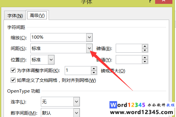This screenshot has height=117, width=176.
Task: Increase 磅值(Y) position value with up arrow
Action: (145, 57)
